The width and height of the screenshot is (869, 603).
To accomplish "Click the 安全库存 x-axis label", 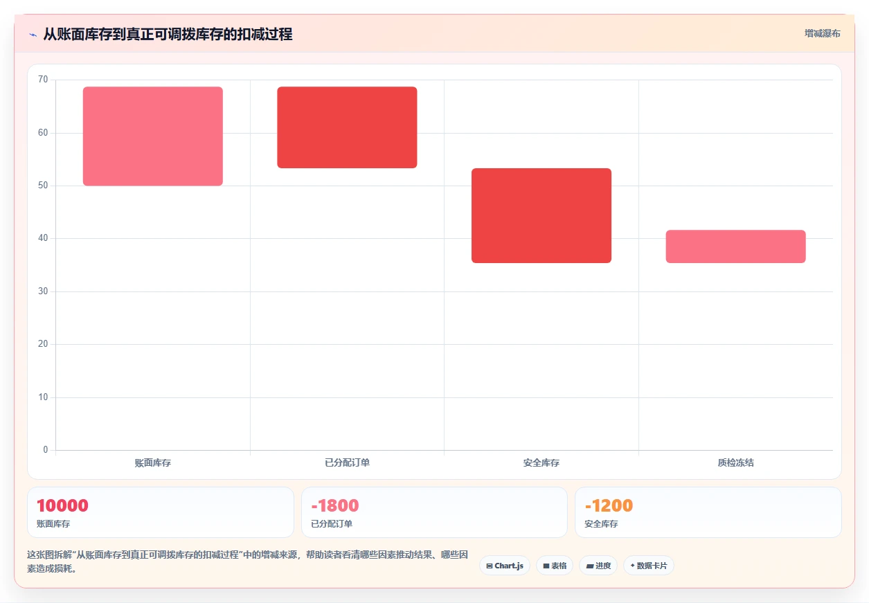I will [541, 462].
